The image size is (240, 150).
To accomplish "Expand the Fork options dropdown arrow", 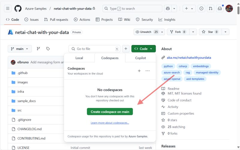I will [193, 32].
